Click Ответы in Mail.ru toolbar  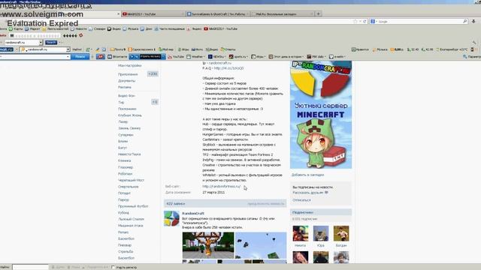pyautogui.click(x=228, y=49)
